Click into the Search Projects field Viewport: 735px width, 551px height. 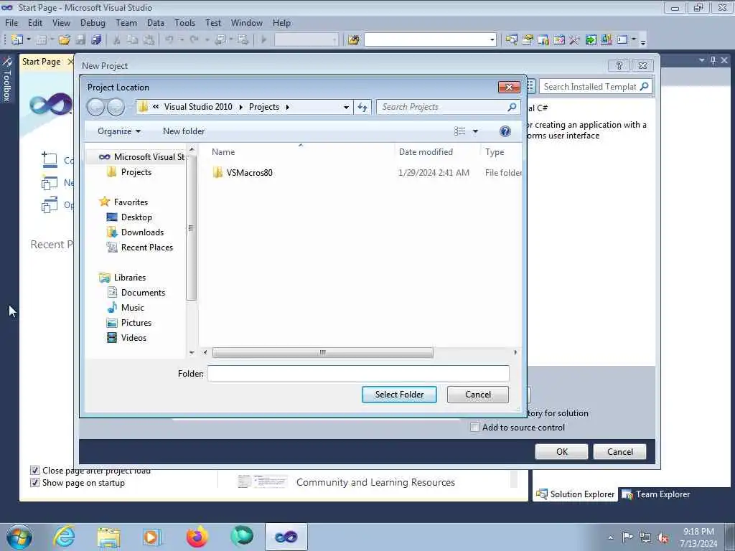coord(444,107)
